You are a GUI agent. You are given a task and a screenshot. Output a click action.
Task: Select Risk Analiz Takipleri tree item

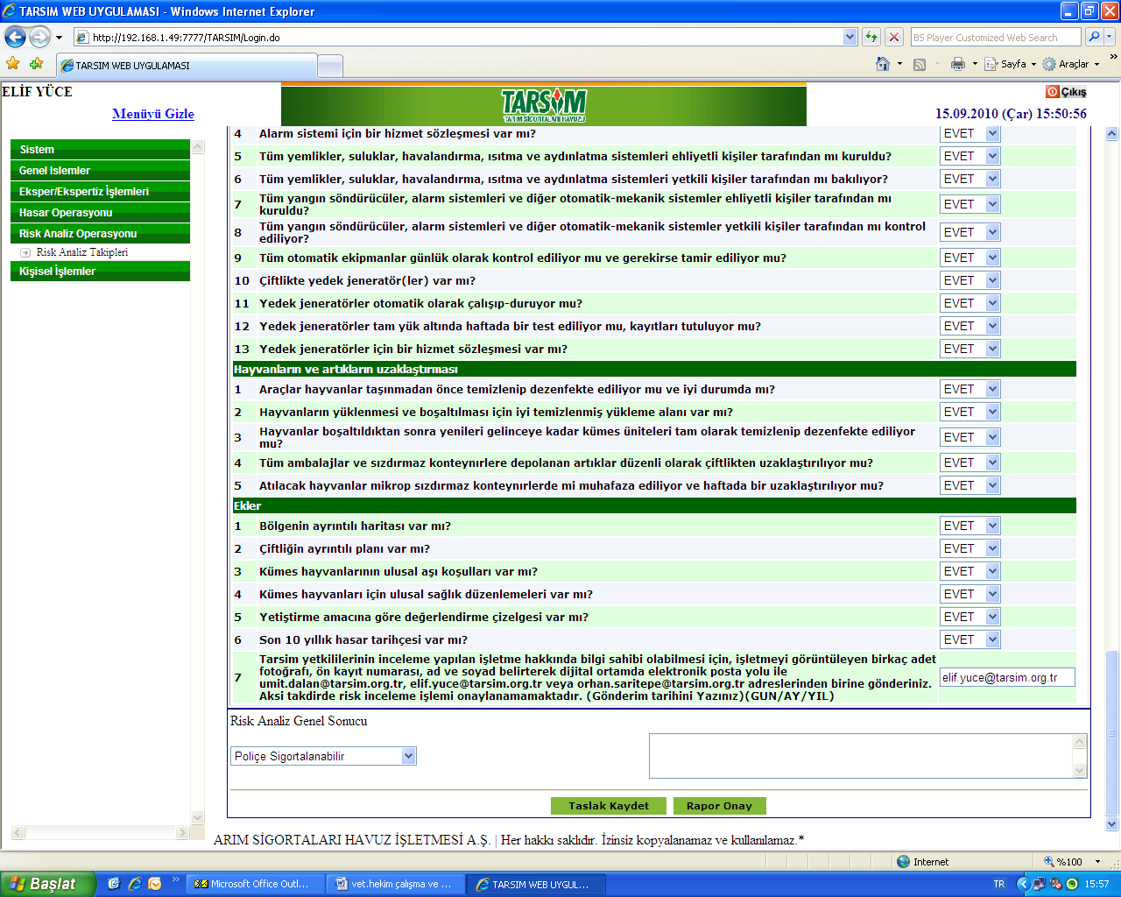pyautogui.click(x=82, y=252)
